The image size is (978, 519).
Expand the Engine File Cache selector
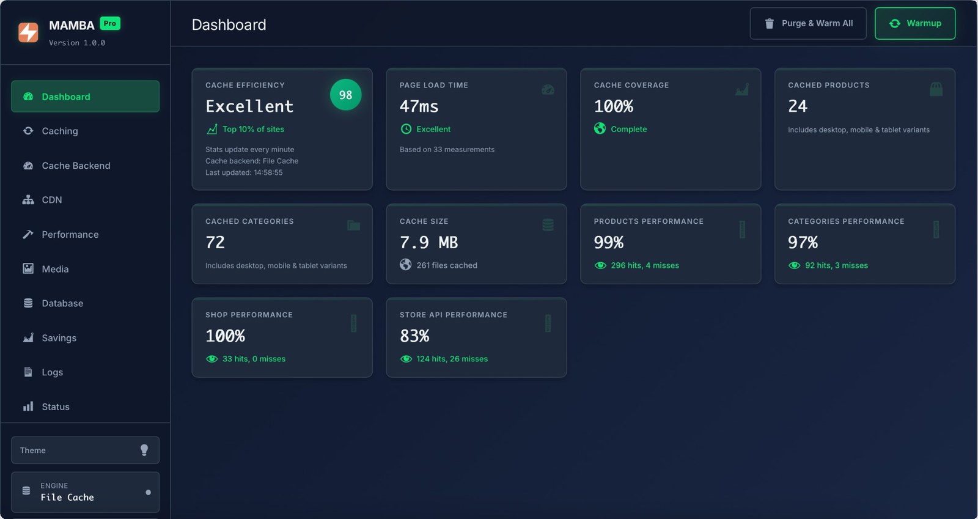pyautogui.click(x=85, y=492)
